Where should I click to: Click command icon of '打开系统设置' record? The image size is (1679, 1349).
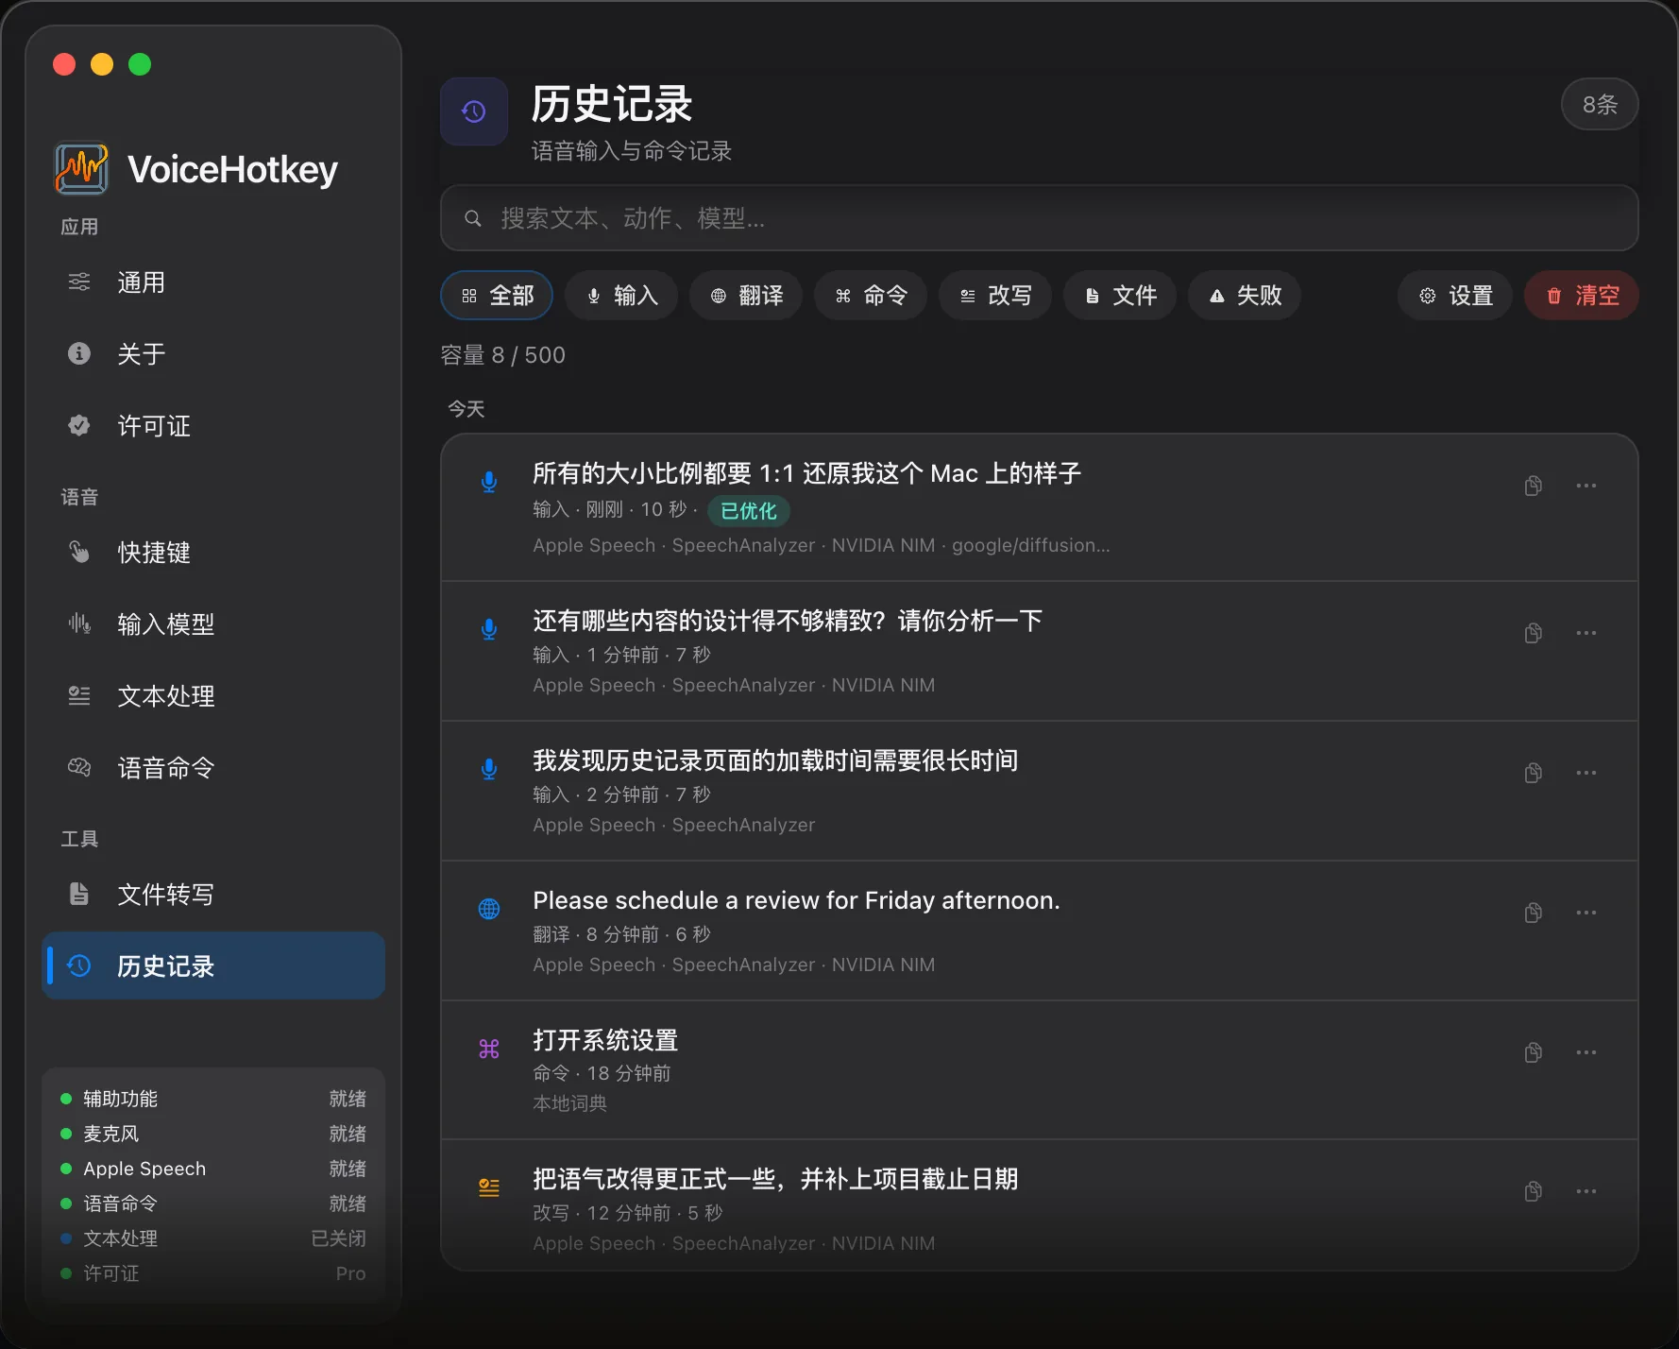[489, 1049]
